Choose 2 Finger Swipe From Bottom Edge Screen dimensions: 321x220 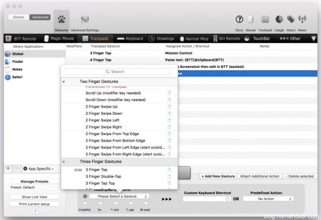click(119, 141)
